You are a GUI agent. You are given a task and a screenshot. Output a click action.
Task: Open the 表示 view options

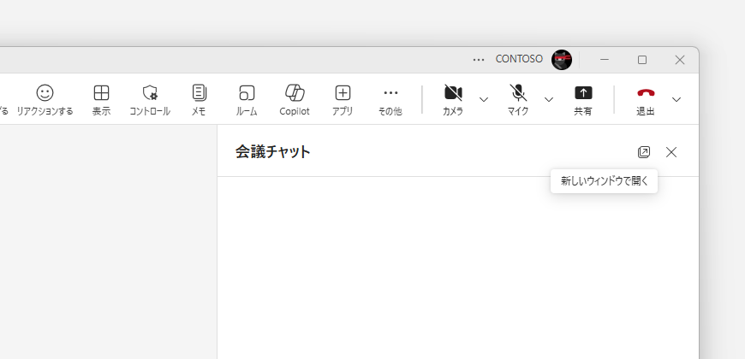point(101,99)
